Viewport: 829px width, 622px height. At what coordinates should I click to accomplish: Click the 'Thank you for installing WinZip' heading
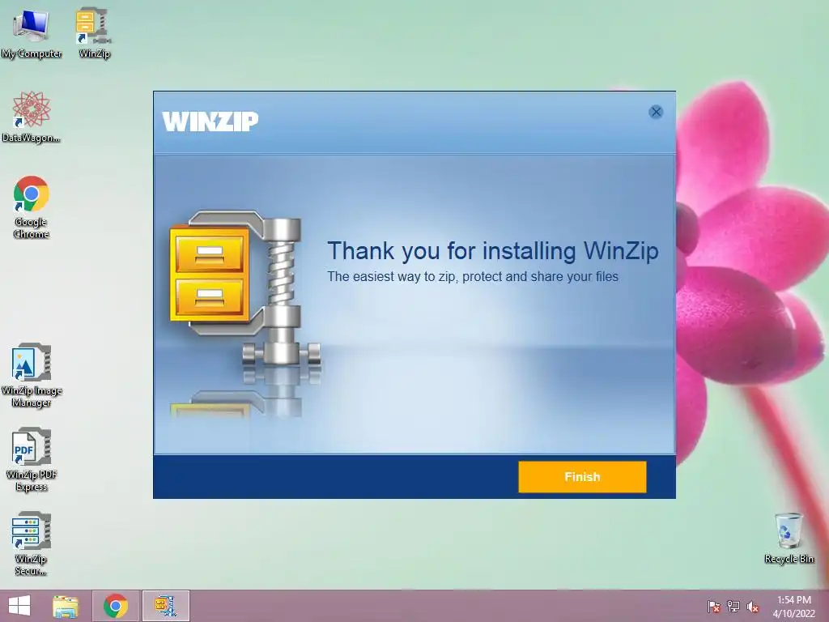(493, 251)
